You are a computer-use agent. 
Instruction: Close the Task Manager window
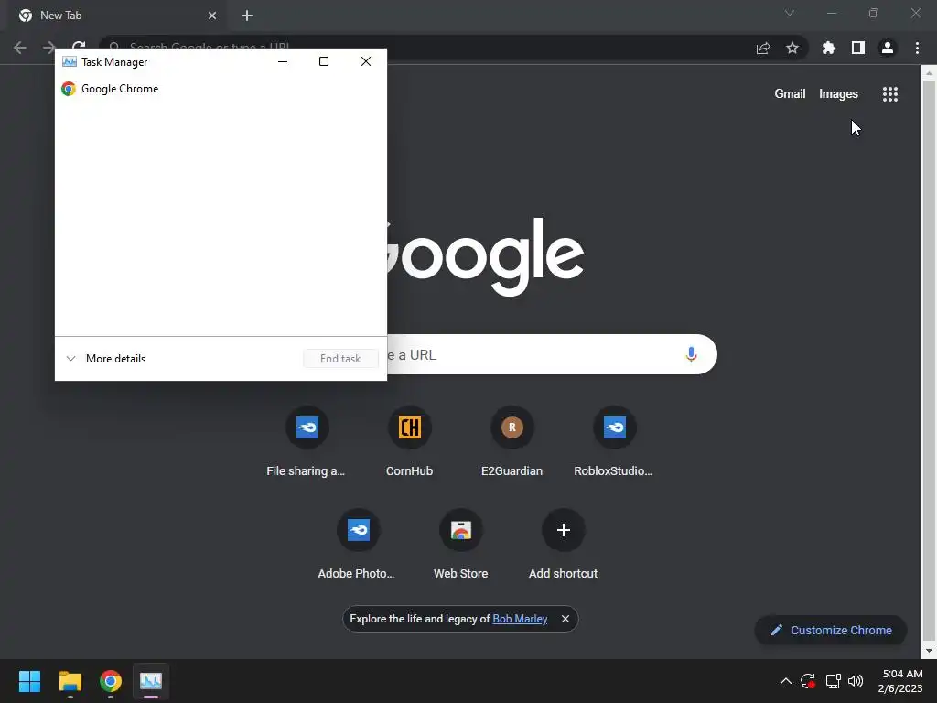click(366, 61)
